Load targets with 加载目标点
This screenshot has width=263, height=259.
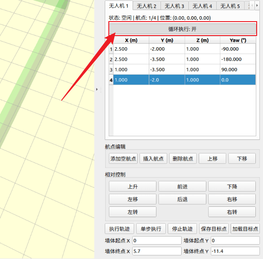245,228
